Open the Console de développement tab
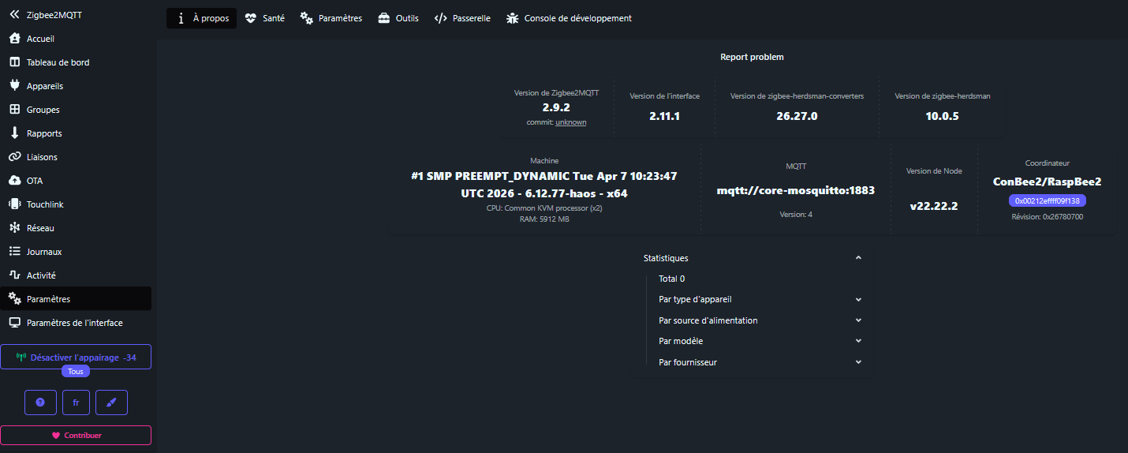Image resolution: width=1128 pixels, height=453 pixels. point(569,18)
